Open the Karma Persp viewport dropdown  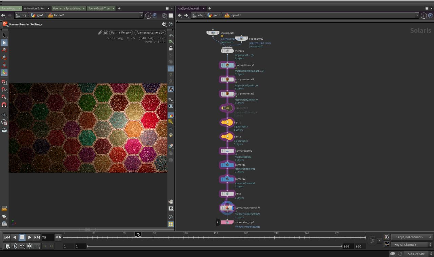click(121, 33)
